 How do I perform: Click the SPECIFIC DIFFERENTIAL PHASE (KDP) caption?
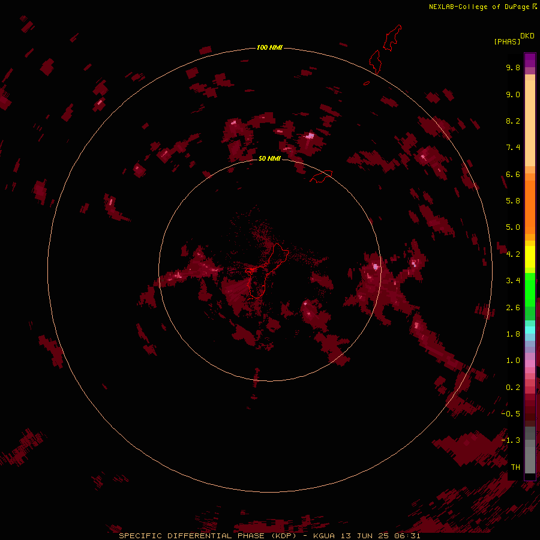click(208, 536)
